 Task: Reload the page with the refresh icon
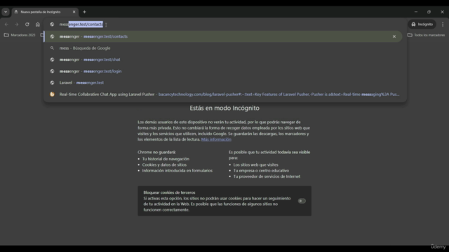(27, 24)
